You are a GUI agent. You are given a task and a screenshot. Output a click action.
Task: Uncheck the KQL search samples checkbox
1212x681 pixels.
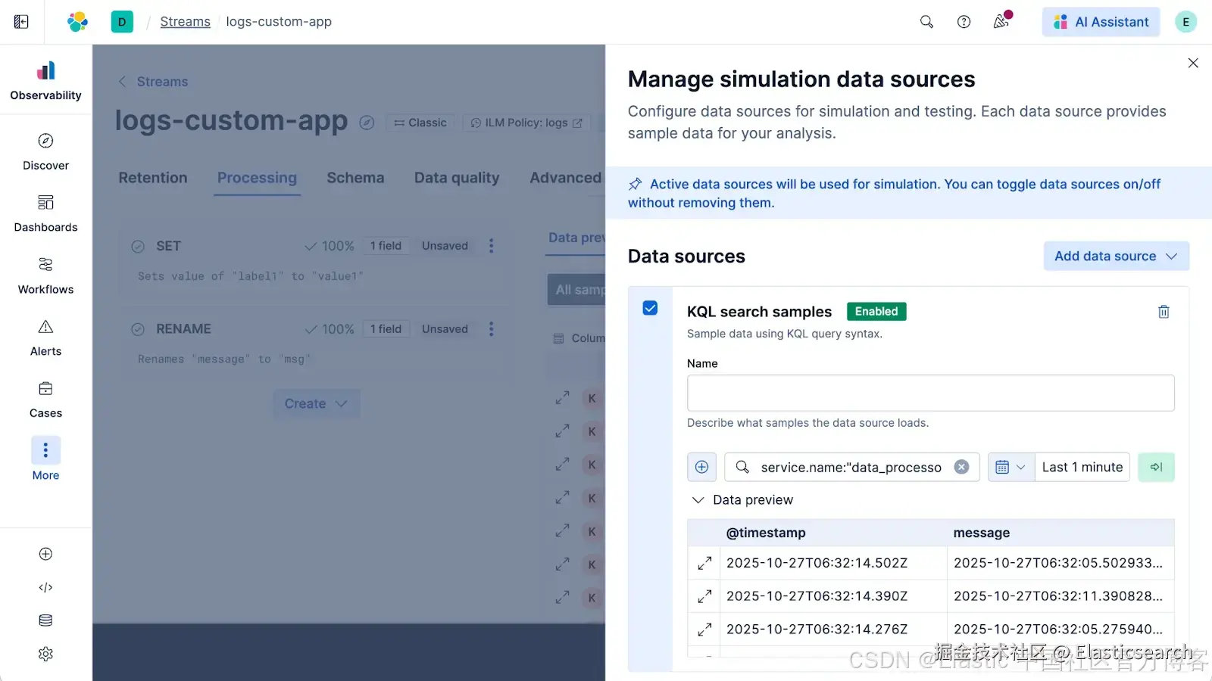[650, 308]
